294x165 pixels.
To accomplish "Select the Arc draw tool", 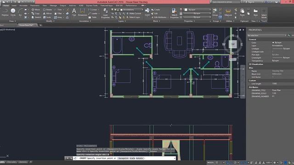I will click(20, 12).
